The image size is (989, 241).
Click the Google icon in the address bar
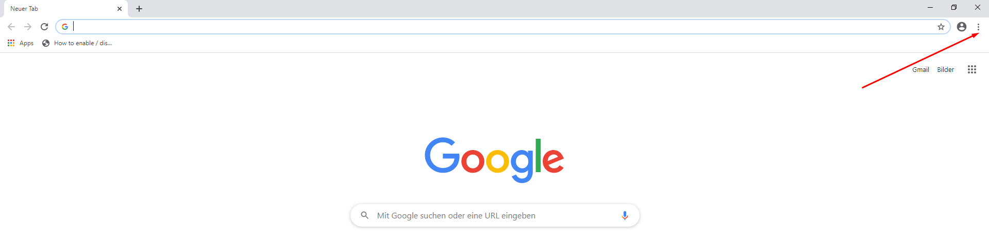65,27
